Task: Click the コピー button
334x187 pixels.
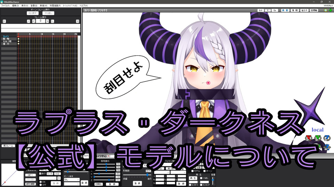Action: point(31,175)
